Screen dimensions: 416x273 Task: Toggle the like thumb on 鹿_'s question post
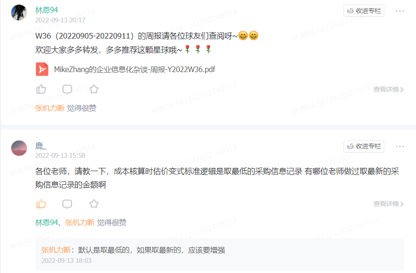point(41,204)
